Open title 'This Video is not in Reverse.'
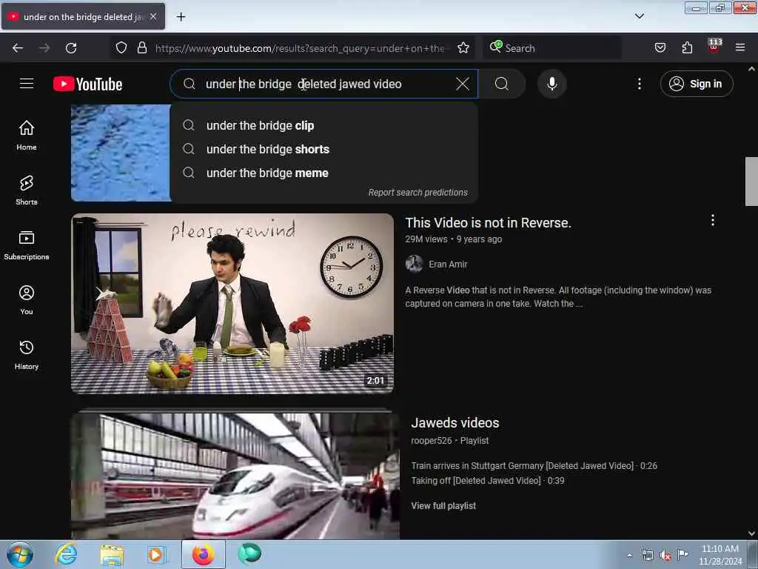The image size is (758, 569). point(489,222)
